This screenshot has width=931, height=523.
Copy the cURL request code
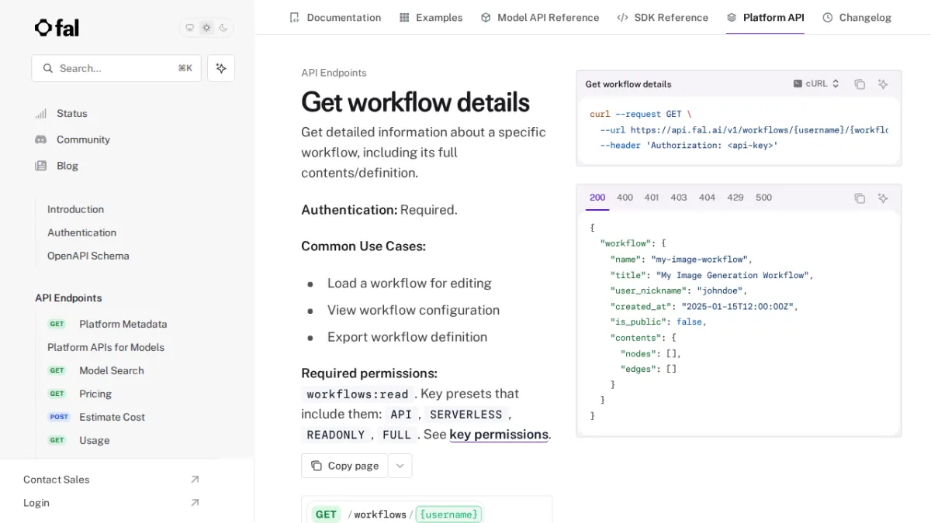tap(860, 84)
